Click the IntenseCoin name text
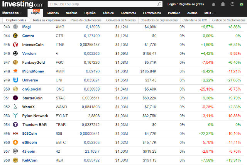Screen dimensions: 247x165 [33, 45]
